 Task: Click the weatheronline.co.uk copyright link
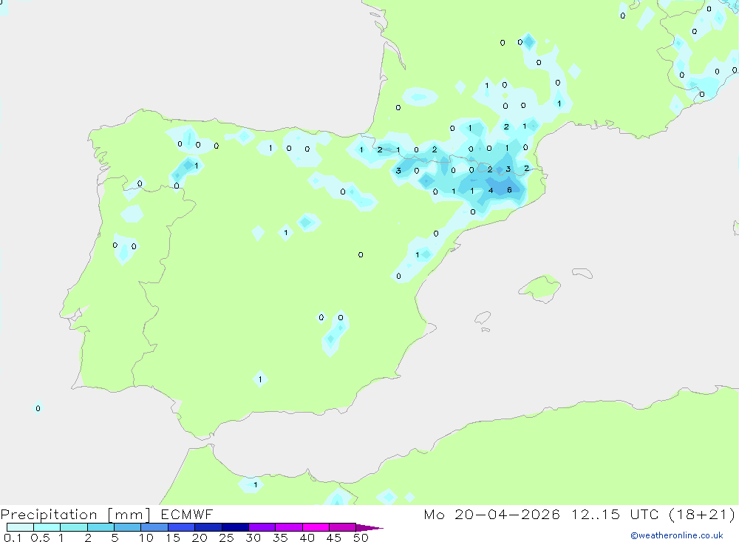tap(677, 535)
